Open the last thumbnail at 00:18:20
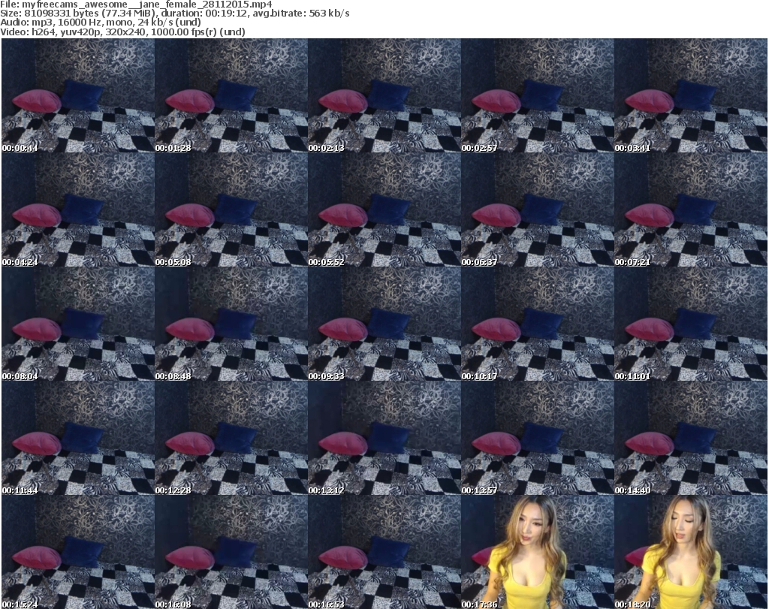 click(691, 552)
